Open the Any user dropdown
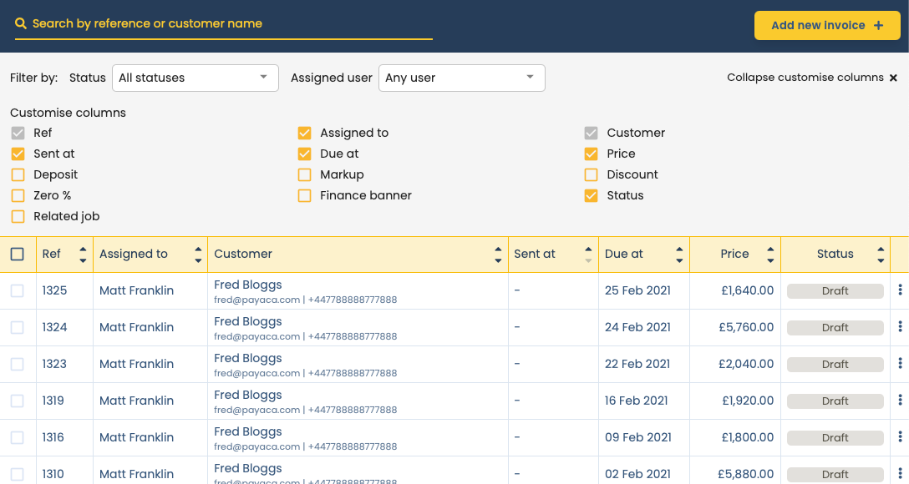Viewport: 909px width, 484px height. click(461, 78)
